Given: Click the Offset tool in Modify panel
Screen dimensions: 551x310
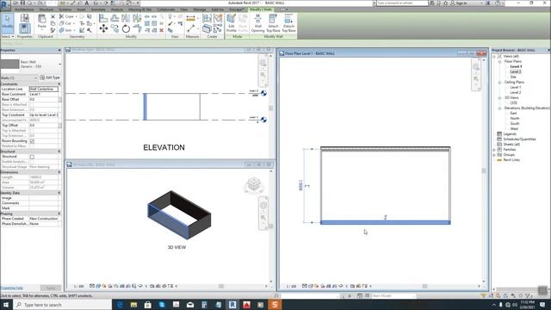Looking at the screenshot, I should (x=115, y=18).
